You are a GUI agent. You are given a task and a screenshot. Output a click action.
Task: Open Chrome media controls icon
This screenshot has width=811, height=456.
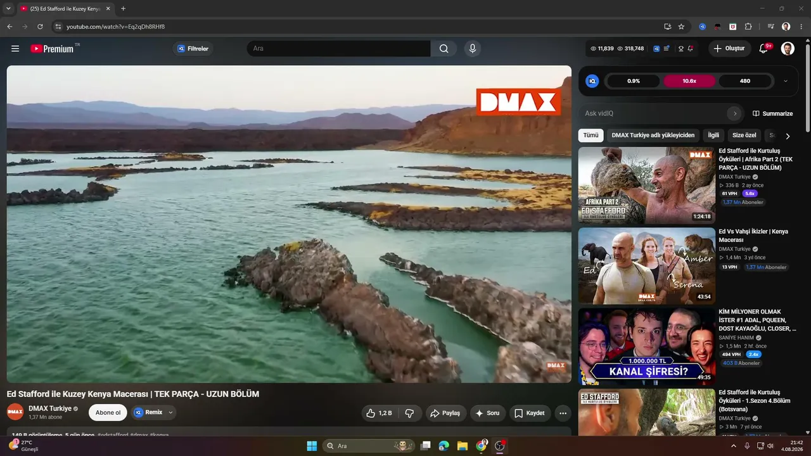pyautogui.click(x=771, y=27)
